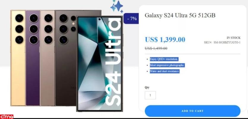Viewport: 248px width, 119px height.
Task: Select the quantity input field
Action: [x=150, y=95]
